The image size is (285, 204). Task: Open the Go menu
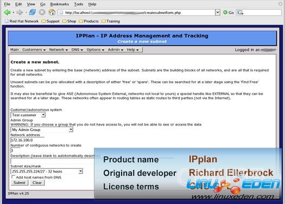pos(43,4)
